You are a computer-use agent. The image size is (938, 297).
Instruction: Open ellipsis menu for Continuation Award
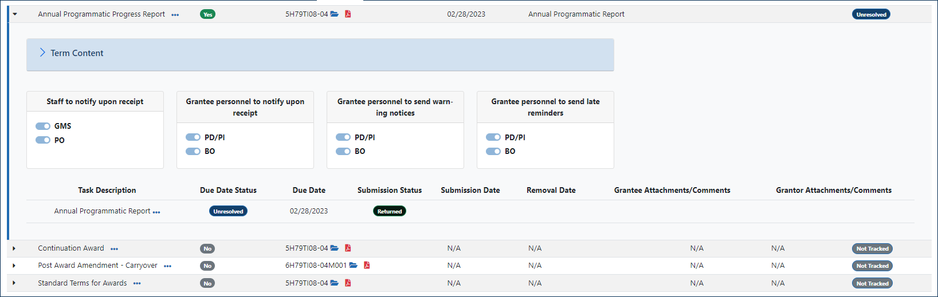(x=115, y=249)
